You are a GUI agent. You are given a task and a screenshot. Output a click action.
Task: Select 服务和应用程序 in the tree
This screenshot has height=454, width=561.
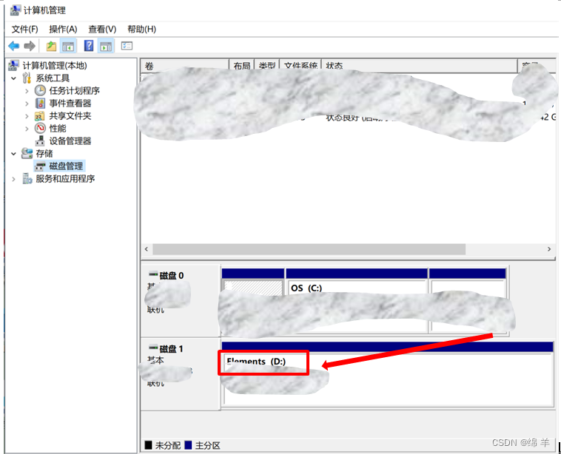(x=65, y=178)
